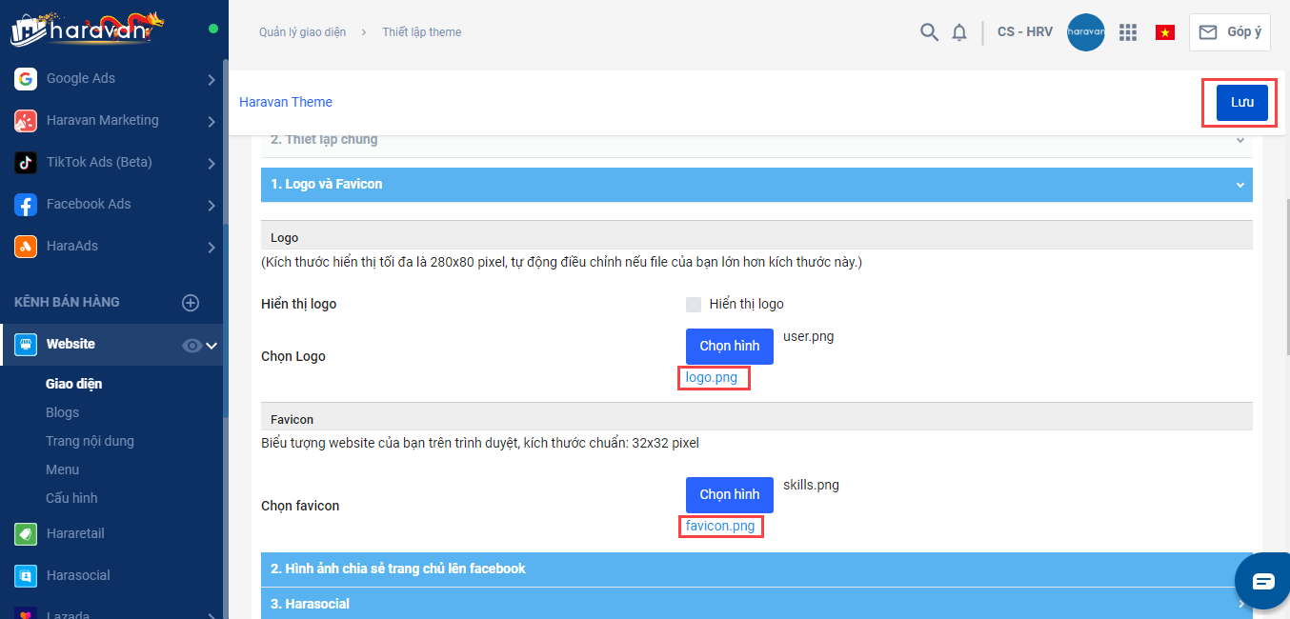The height and width of the screenshot is (619, 1290).
Task: Click the CS - HRV account name
Action: [x=1025, y=32]
